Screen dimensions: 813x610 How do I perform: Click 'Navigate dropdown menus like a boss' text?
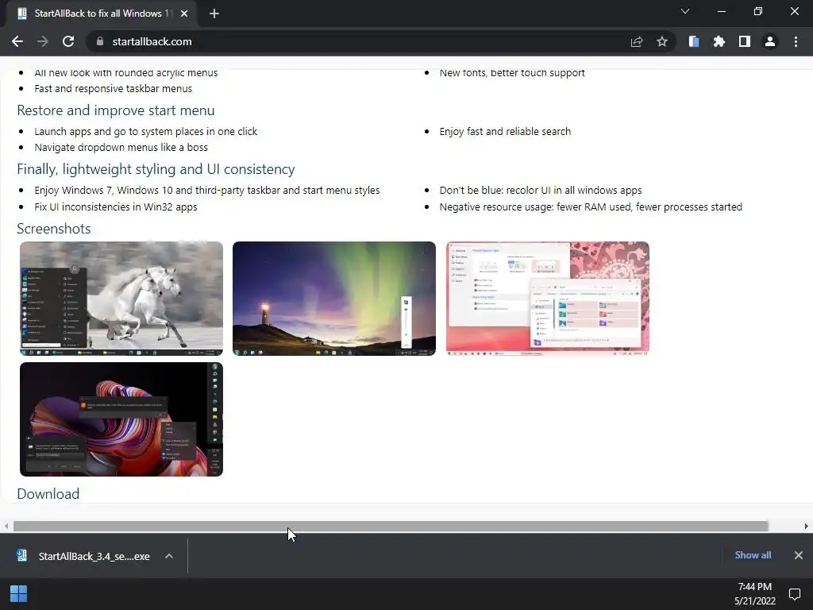pos(121,147)
